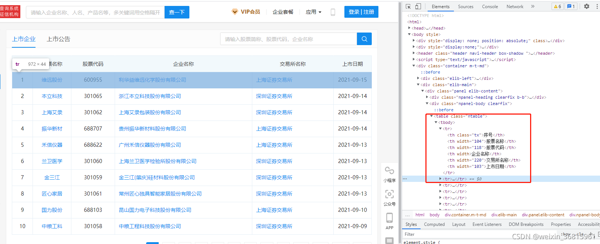Screen dimensions: 600x244
Task: Switch to the Network tab
Action: tap(515, 7)
